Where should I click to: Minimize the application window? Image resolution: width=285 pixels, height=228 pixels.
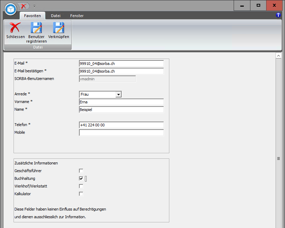[x=242, y=6]
